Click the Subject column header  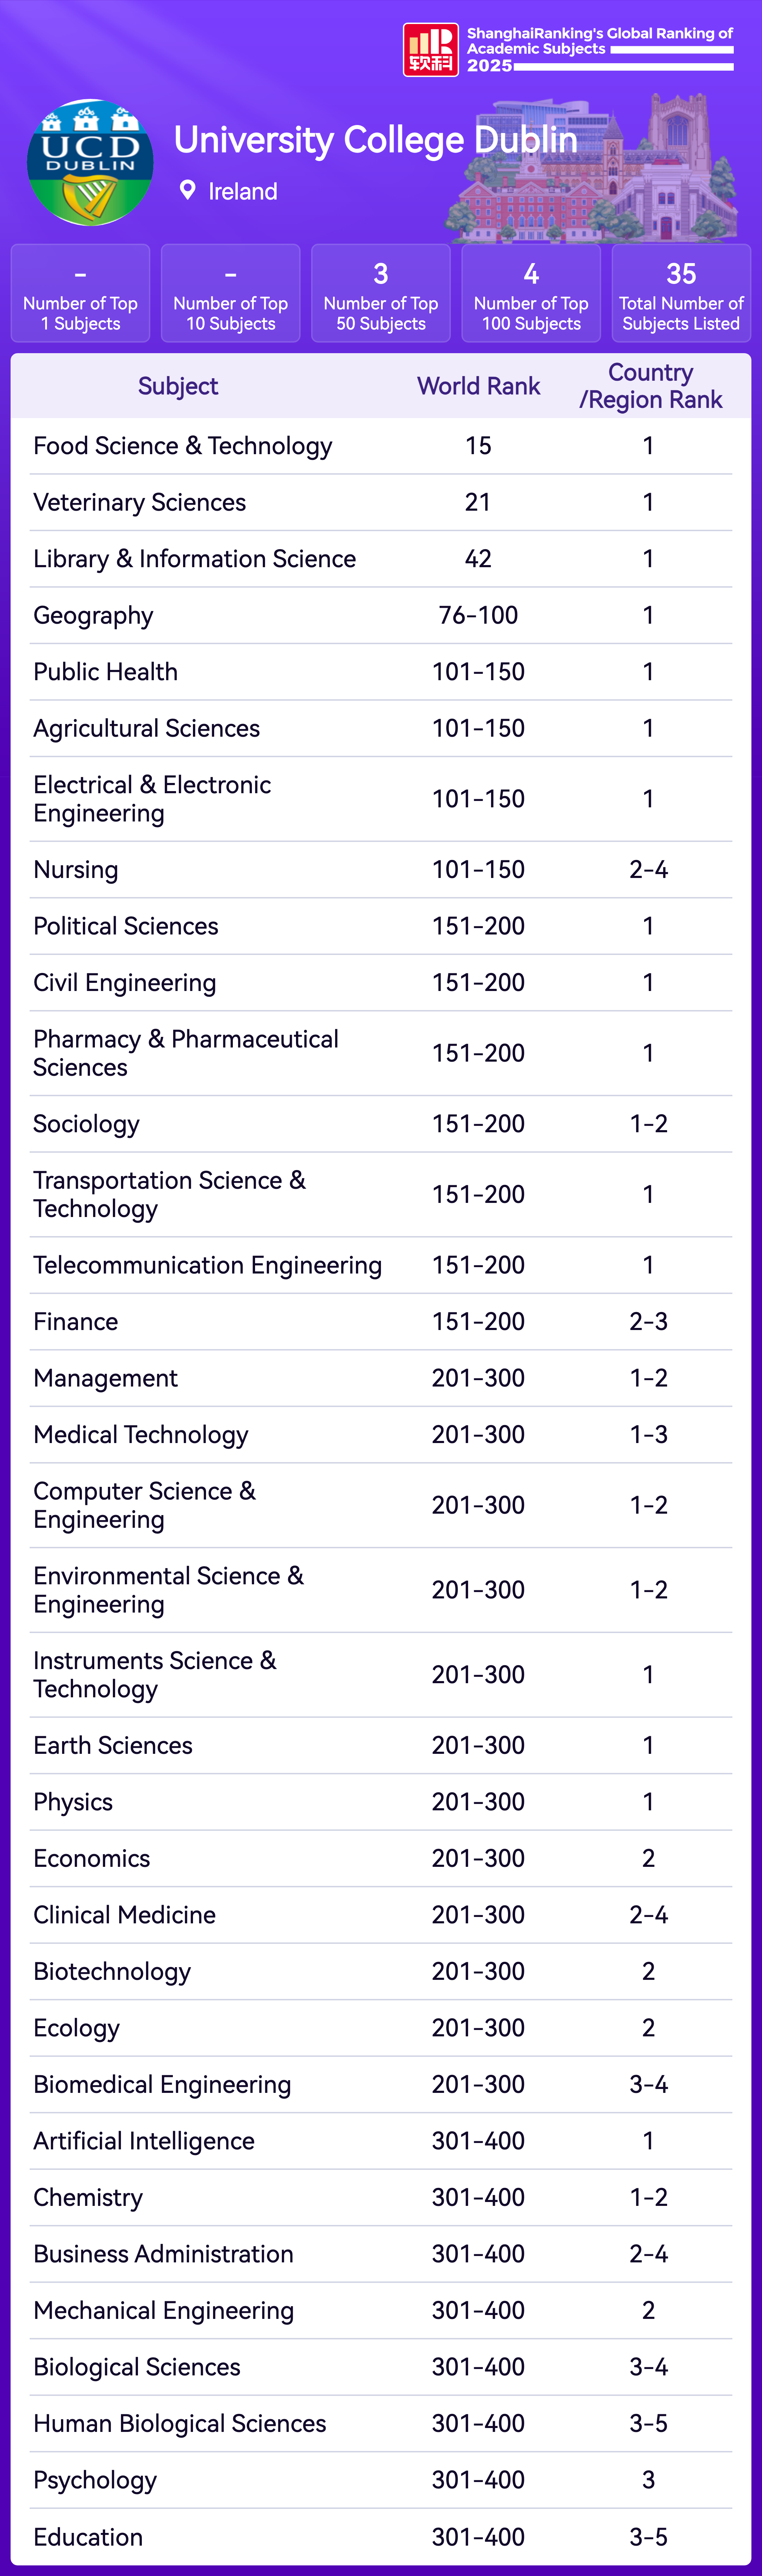pyautogui.click(x=178, y=386)
